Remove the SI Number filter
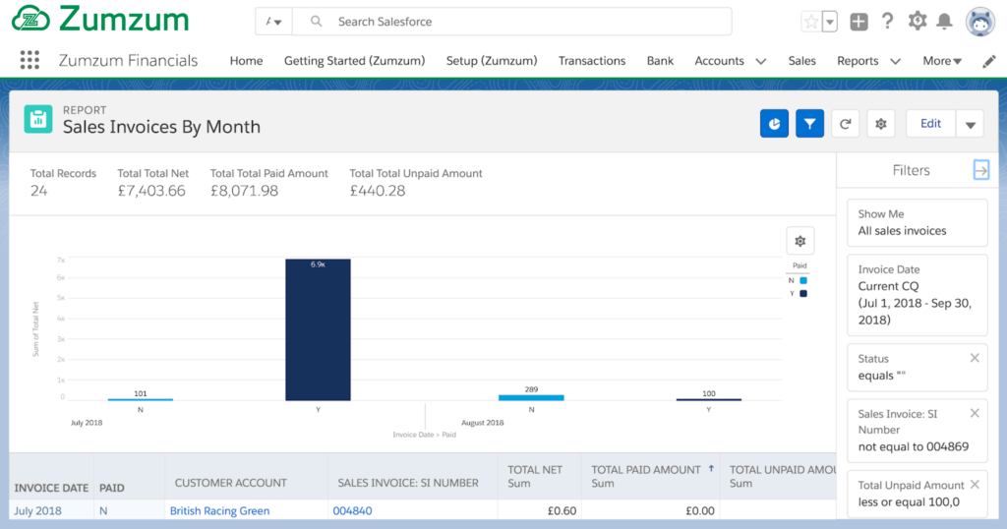The height and width of the screenshot is (529, 1007). [975, 413]
